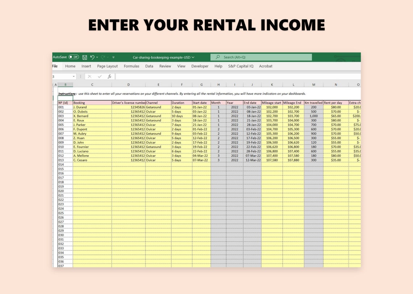Click the Enter checkmark in the formula bar
This screenshot has width=413, height=294.
(x=100, y=76)
